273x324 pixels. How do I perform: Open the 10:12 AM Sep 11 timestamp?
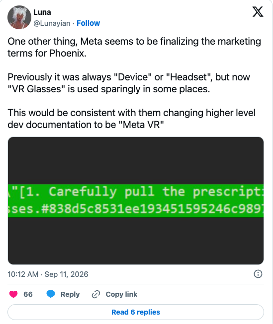tap(48, 274)
